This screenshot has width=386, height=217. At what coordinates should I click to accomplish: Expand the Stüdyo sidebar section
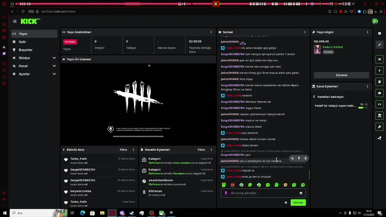(34, 58)
